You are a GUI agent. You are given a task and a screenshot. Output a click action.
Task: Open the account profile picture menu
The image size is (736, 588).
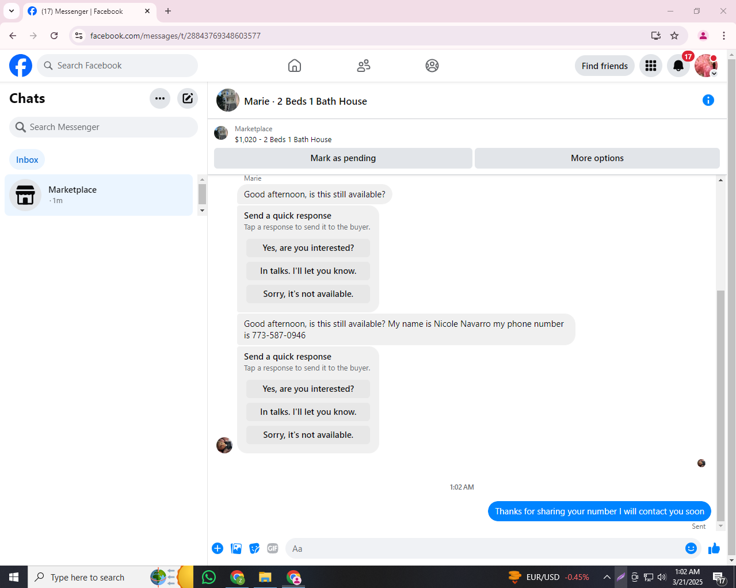click(706, 66)
